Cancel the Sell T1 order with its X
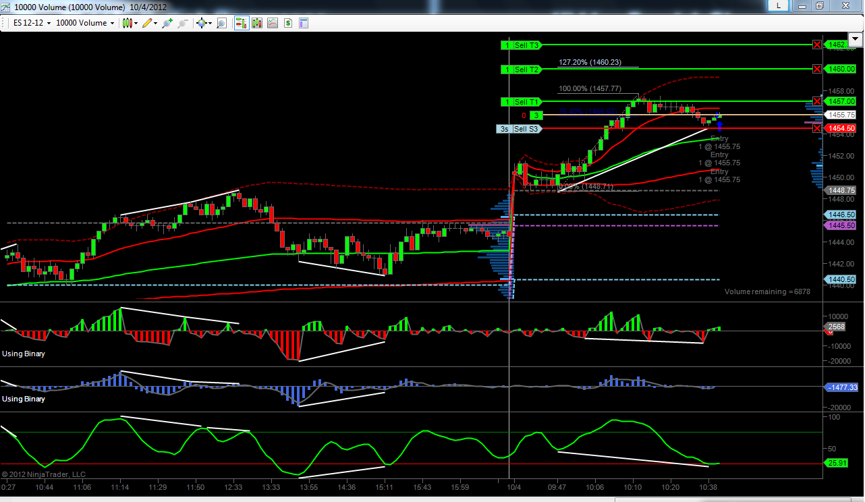Image resolution: width=865 pixels, height=502 pixels. [817, 101]
